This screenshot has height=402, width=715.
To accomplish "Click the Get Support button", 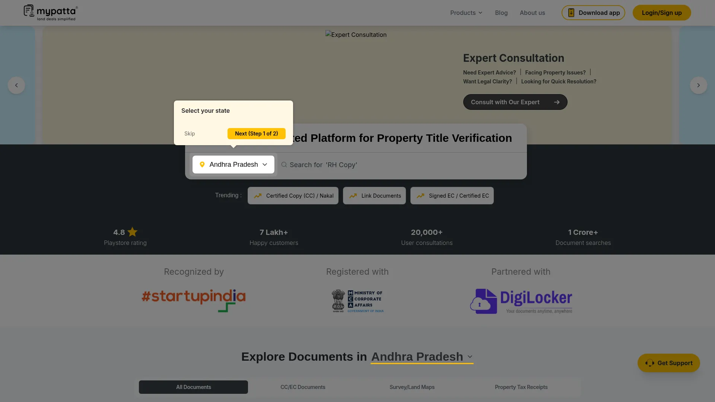I will tap(669, 363).
